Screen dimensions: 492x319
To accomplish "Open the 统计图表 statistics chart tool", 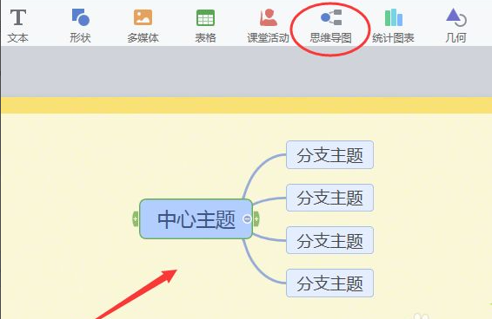I will (393, 26).
